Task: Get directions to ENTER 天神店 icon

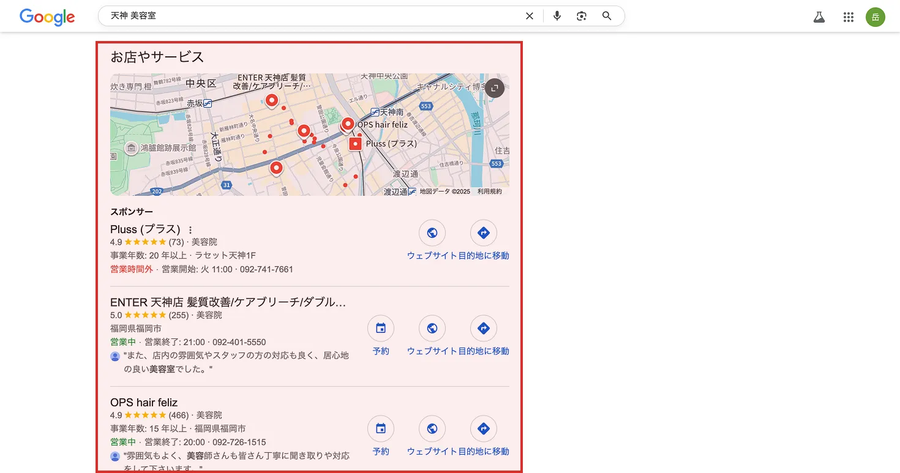Action: point(484,329)
